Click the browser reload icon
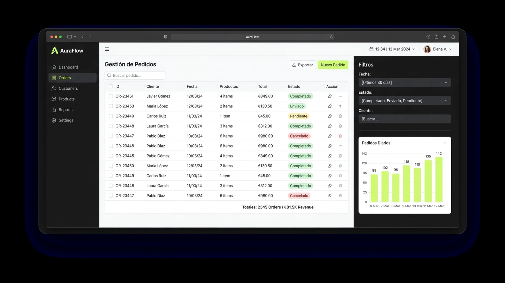505x283 pixels. tap(331, 37)
